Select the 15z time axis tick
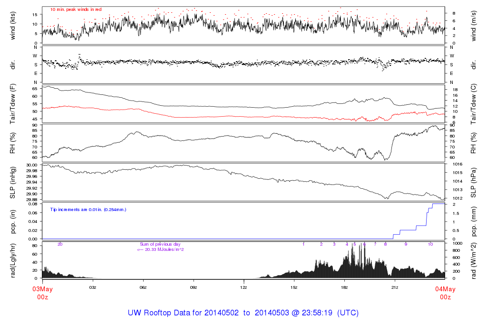 point(294,287)
